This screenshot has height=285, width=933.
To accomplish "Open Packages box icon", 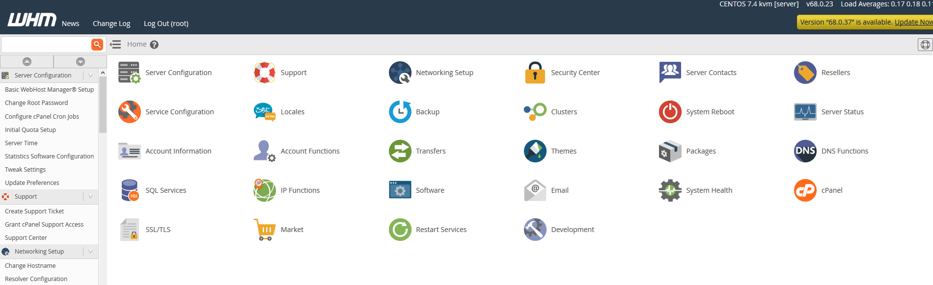I will [670, 151].
